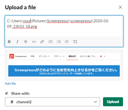Apply inline code formatting
This screenshot has height=110, width=128.
pos(34,41)
